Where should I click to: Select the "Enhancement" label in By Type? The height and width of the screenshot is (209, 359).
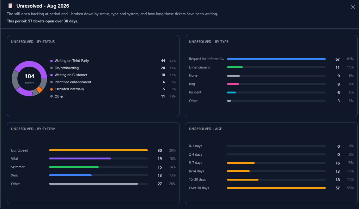199,67
